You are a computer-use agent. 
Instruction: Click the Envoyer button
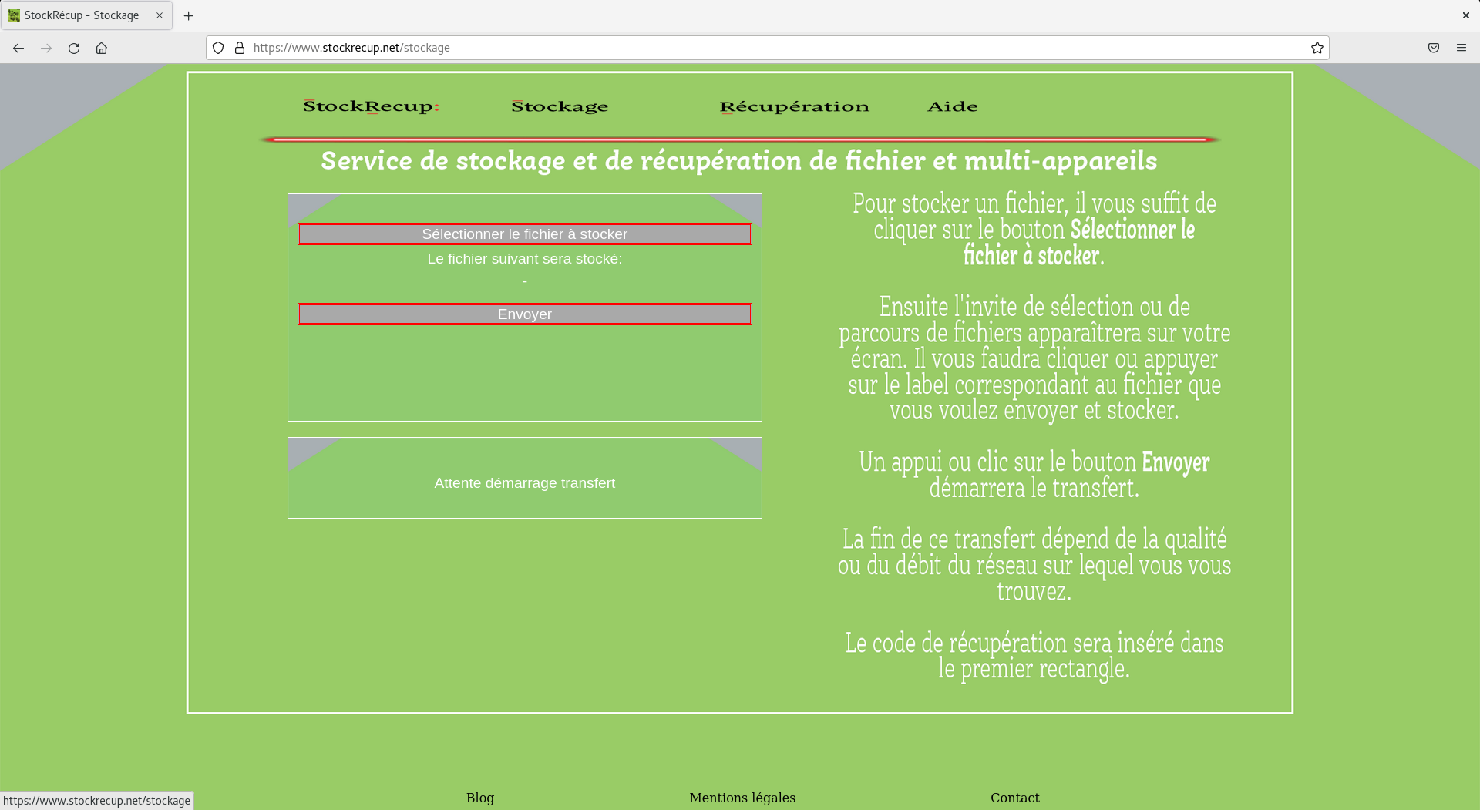525,314
